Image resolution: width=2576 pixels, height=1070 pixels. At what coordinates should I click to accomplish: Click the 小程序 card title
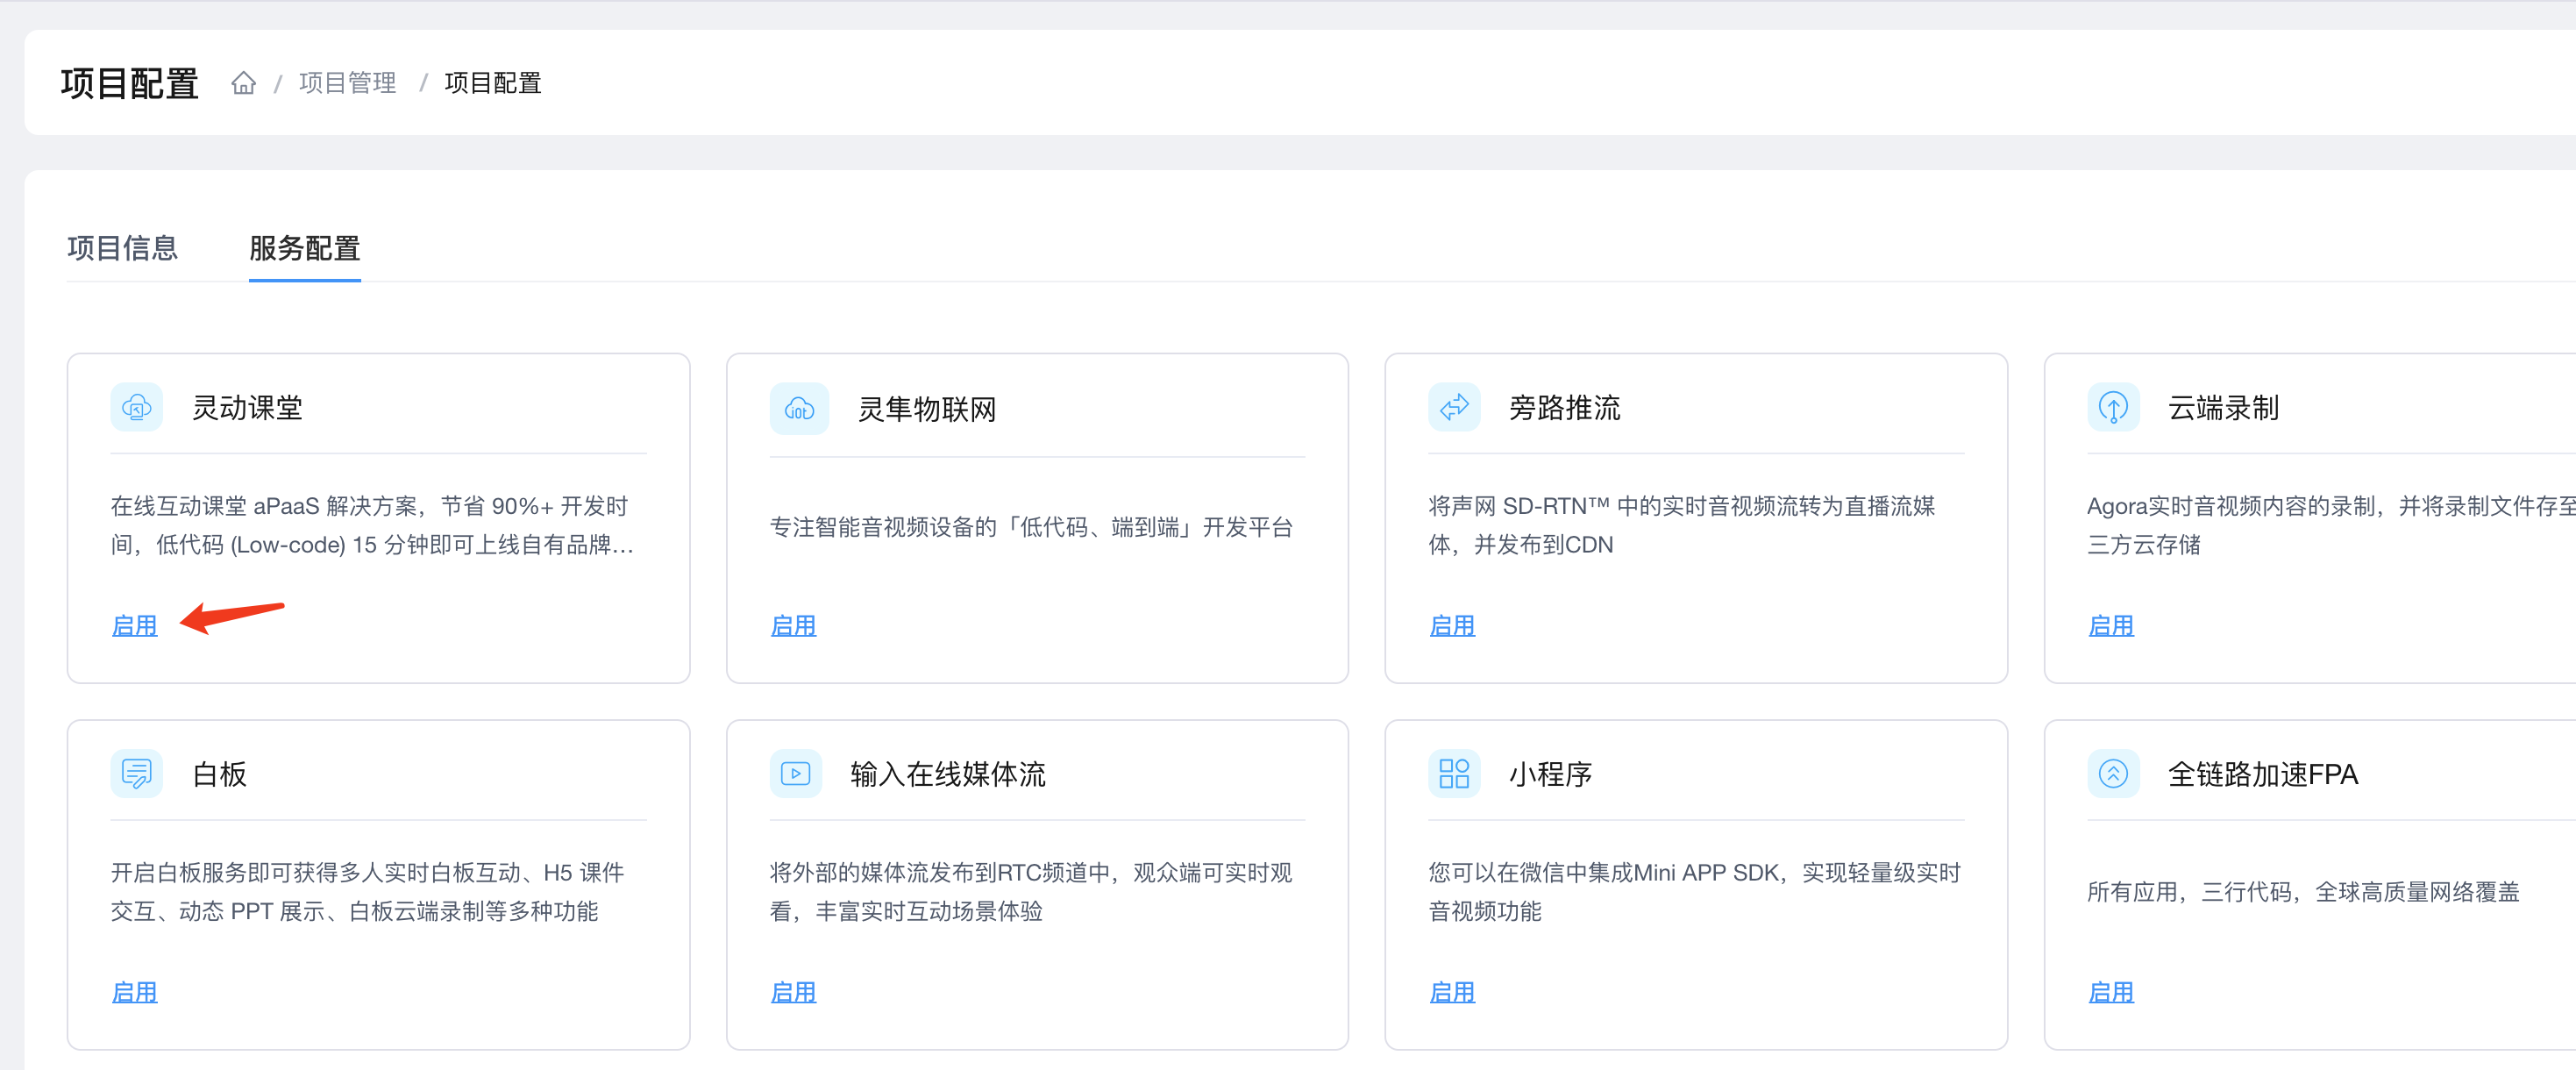pyautogui.click(x=1550, y=774)
